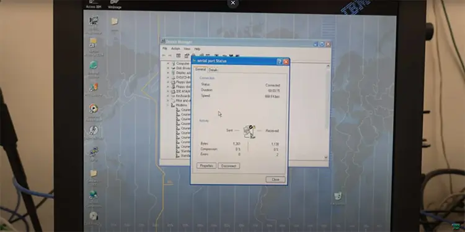Image resolution: width=465 pixels, height=232 pixels.
Task: Expand the Display adapters node
Action: tap(168, 73)
